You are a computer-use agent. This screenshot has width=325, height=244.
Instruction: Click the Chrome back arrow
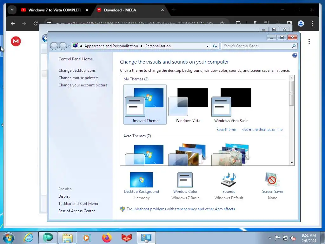click(x=13, y=24)
